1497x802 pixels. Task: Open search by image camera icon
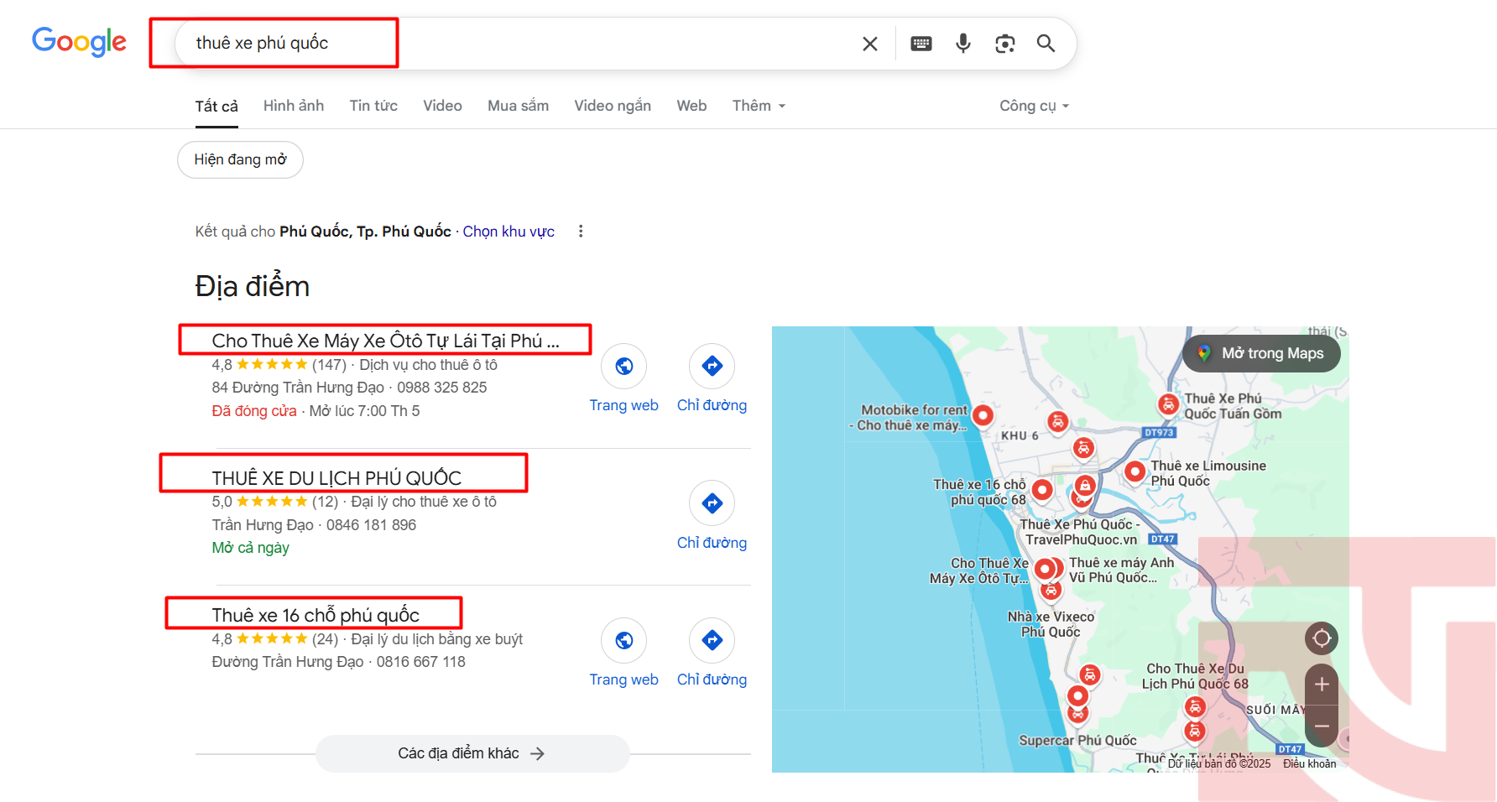(x=1005, y=44)
